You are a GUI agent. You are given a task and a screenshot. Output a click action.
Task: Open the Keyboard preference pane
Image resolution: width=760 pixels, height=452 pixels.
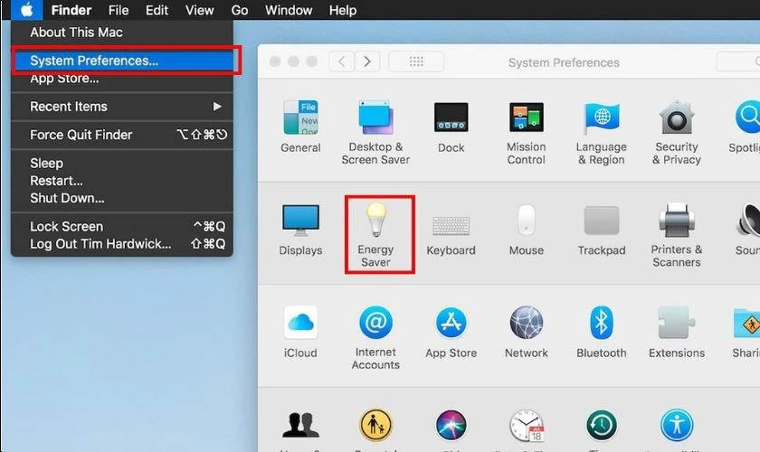pyautogui.click(x=451, y=235)
